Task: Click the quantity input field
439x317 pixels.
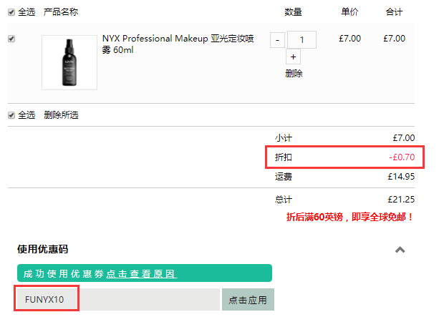Action: click(301, 40)
